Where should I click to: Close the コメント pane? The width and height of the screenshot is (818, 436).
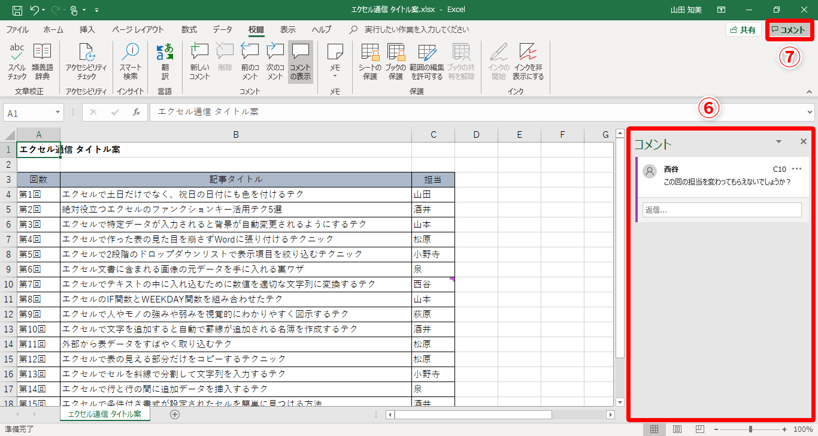click(x=804, y=142)
